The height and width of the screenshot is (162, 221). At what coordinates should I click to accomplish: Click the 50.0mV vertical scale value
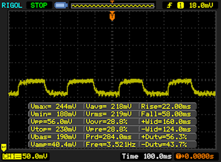(35, 156)
